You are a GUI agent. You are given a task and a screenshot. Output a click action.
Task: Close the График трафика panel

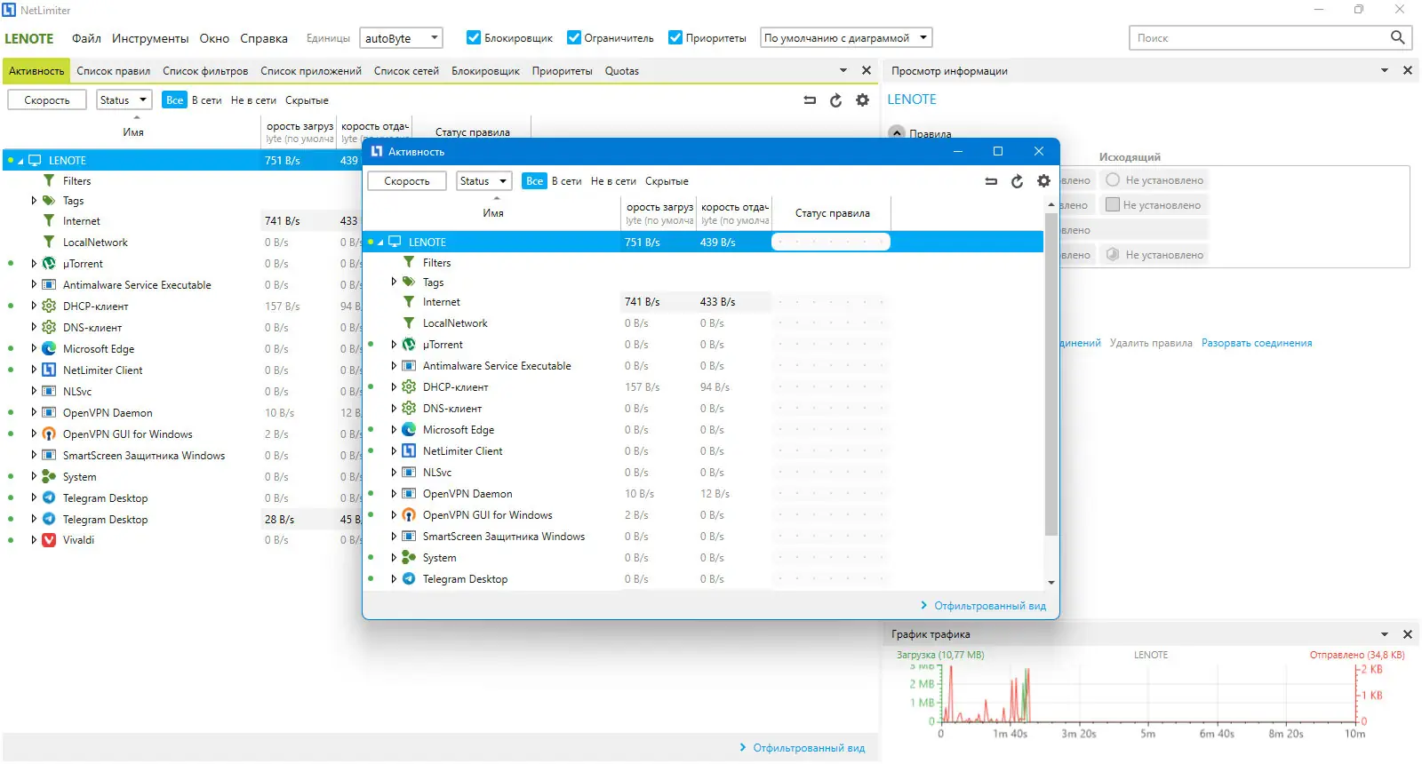click(x=1408, y=634)
